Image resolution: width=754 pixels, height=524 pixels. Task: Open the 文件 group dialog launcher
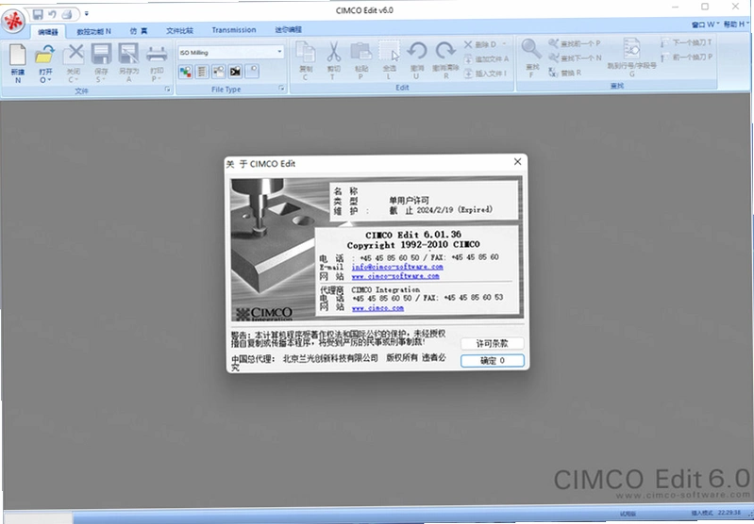click(x=168, y=90)
